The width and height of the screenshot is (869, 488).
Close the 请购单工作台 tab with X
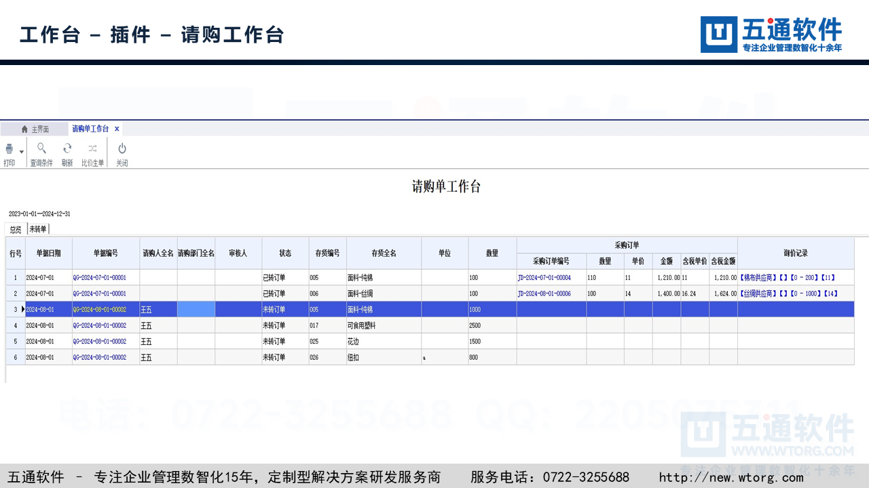[x=117, y=129]
